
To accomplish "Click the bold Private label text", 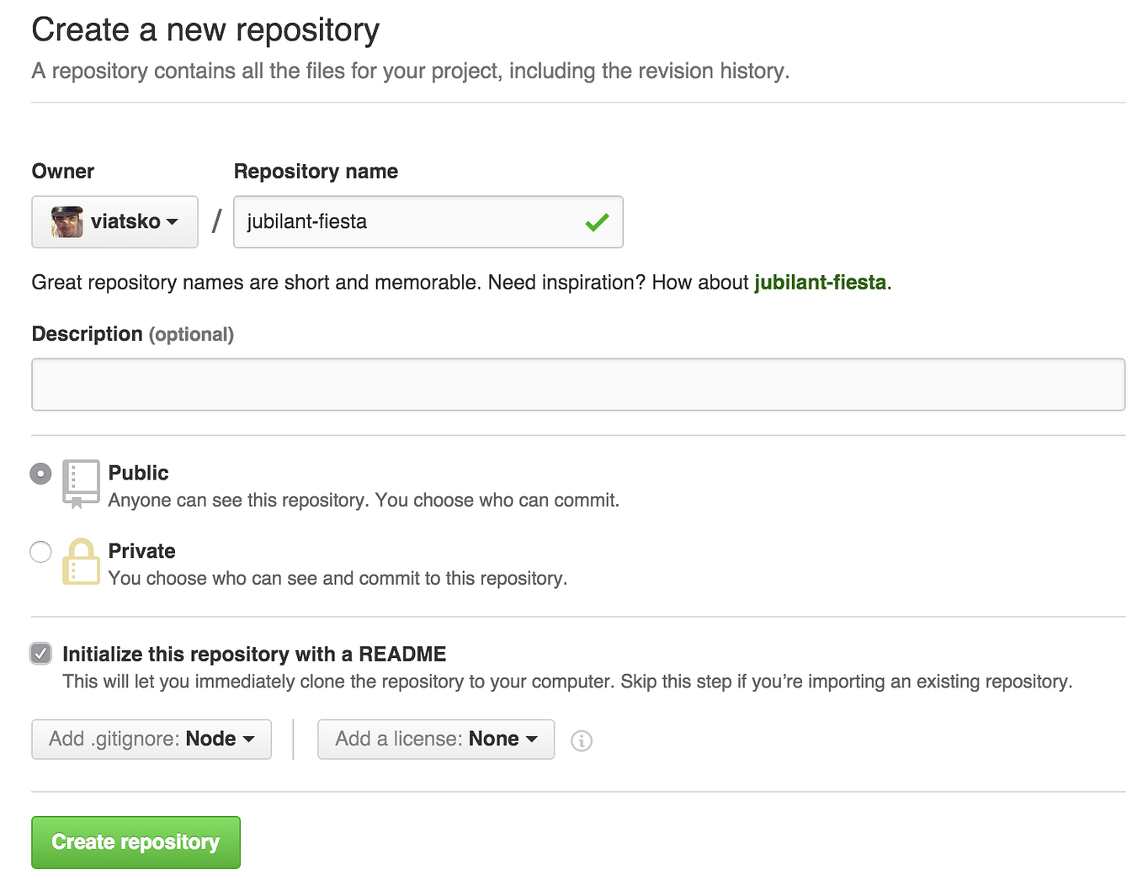I will pyautogui.click(x=142, y=551).
